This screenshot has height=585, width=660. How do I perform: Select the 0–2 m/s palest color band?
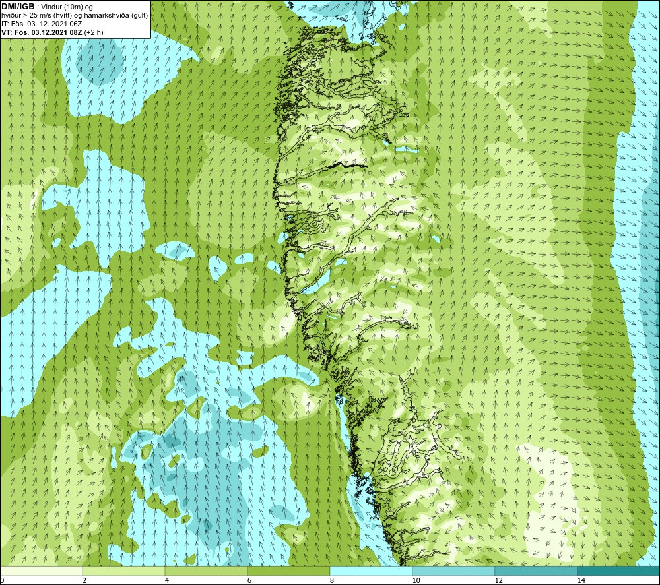[x=41, y=571]
